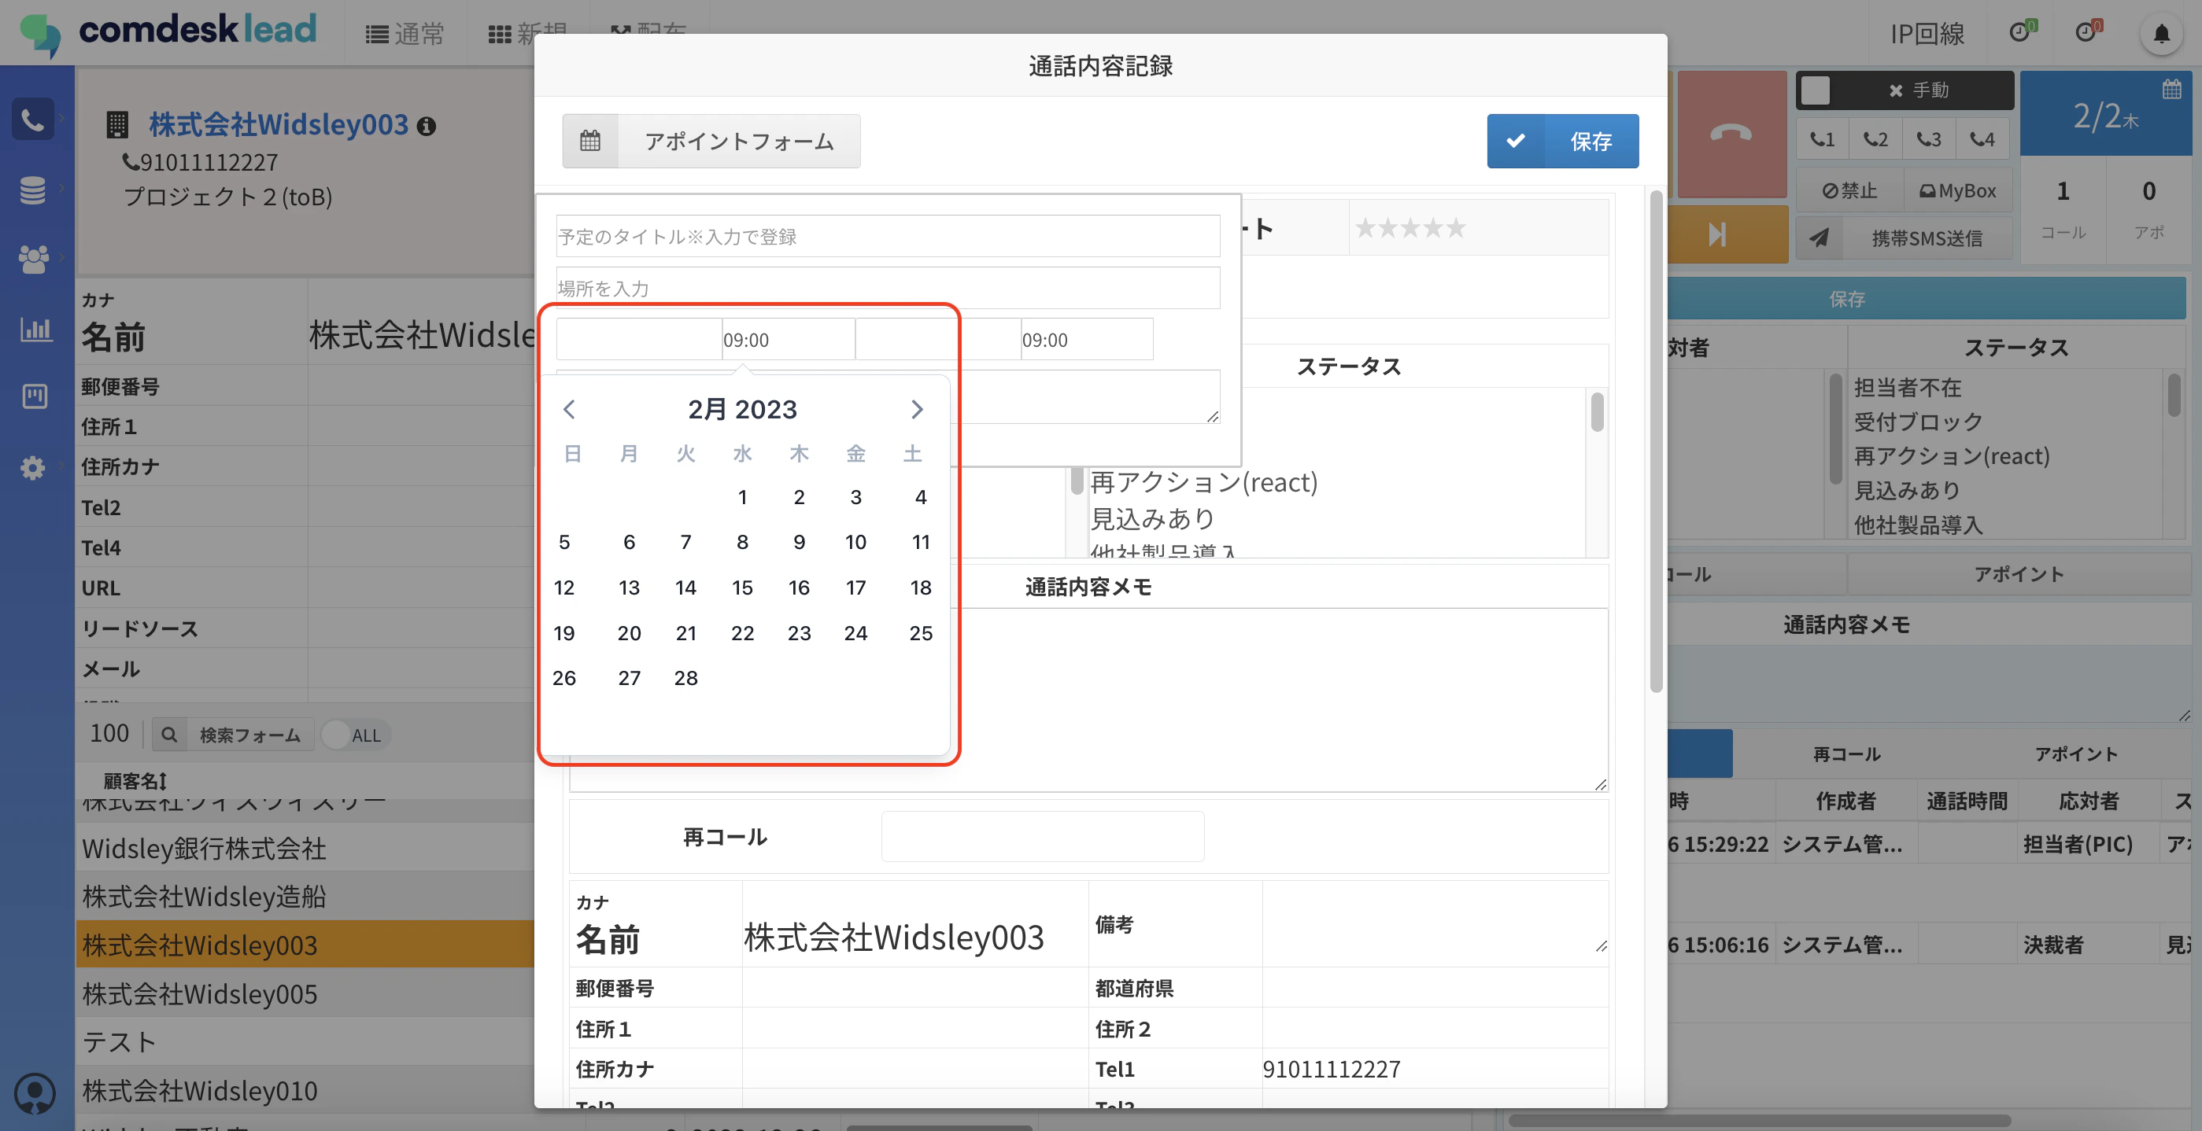Click the calendar icon beside 2/2木
This screenshot has width=2202, height=1131.
(2171, 89)
